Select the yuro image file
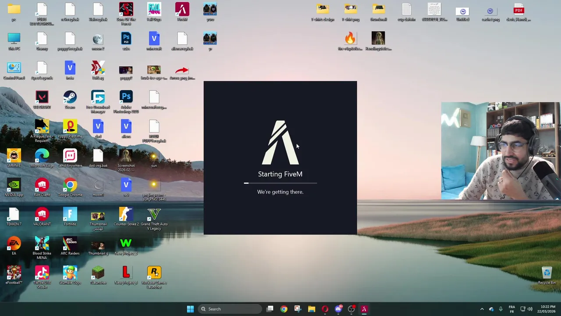Image resolution: width=561 pixels, height=316 pixels. coord(210,12)
